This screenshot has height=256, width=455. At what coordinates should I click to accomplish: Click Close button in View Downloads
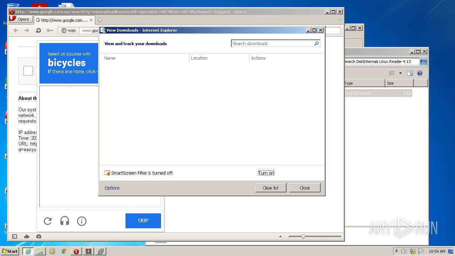point(305,188)
